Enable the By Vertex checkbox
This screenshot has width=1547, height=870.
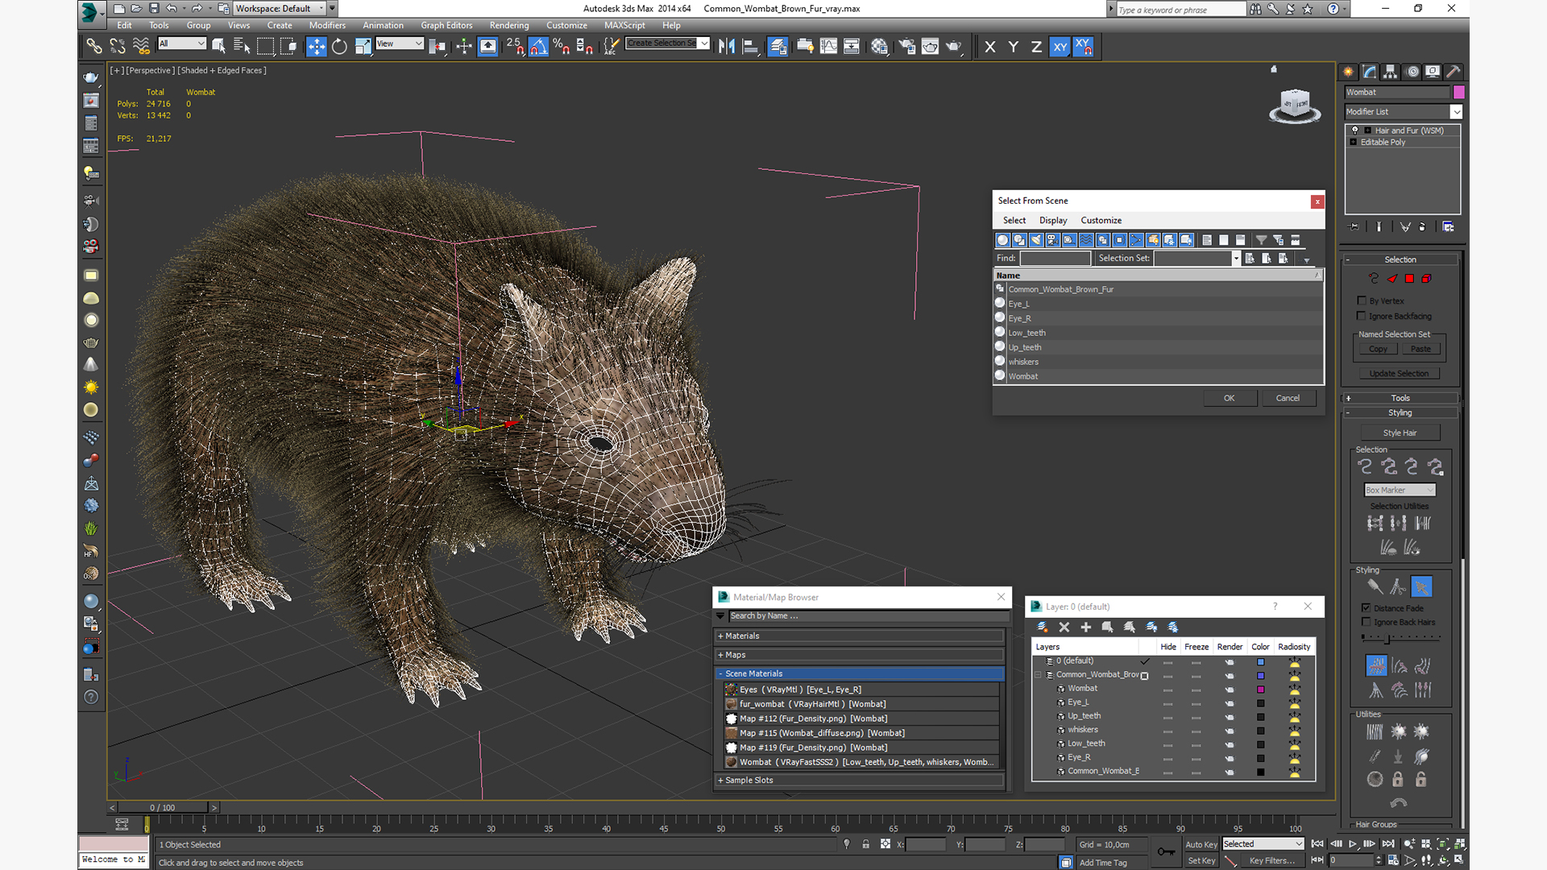coord(1362,300)
